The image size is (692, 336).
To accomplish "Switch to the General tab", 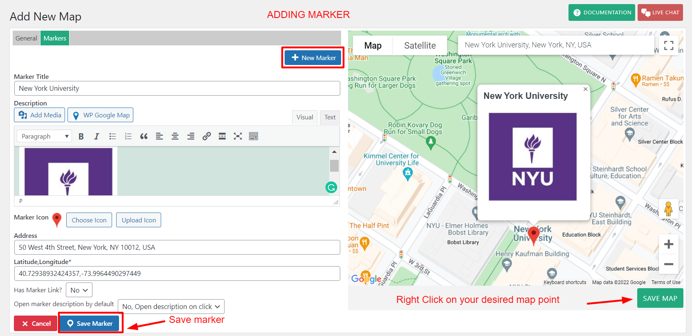I will 26,38.
